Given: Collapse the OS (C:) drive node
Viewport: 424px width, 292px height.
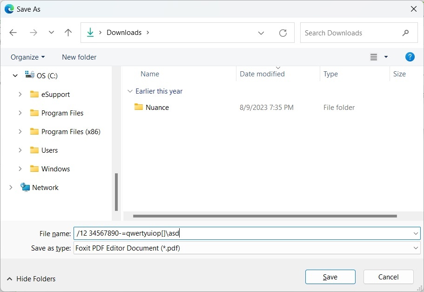Looking at the screenshot, I should [15, 75].
